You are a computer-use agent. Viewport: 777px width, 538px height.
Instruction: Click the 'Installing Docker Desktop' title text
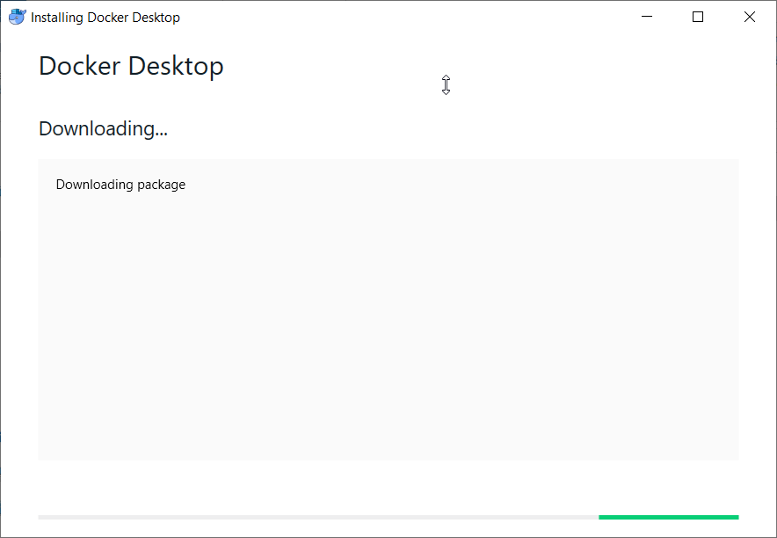point(105,18)
